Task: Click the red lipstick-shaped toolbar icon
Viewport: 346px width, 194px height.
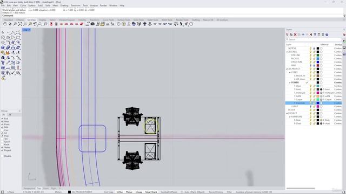Action: (51, 24)
